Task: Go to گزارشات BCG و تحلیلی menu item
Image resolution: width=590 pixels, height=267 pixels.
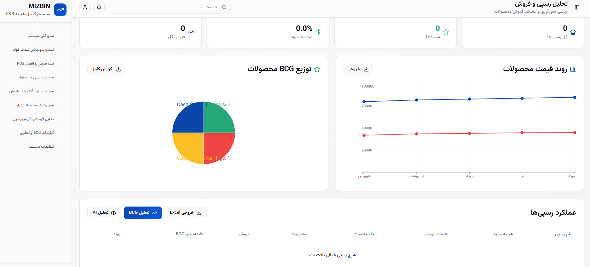Action: click(37, 133)
